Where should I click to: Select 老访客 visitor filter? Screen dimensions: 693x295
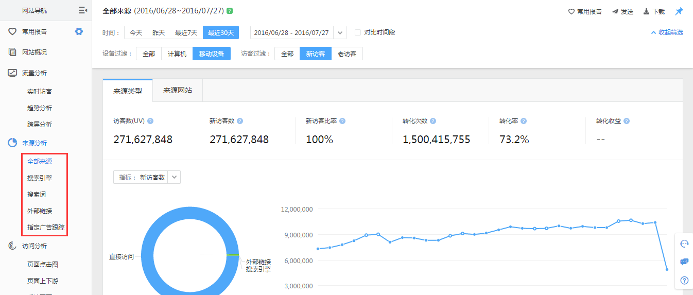tap(347, 54)
